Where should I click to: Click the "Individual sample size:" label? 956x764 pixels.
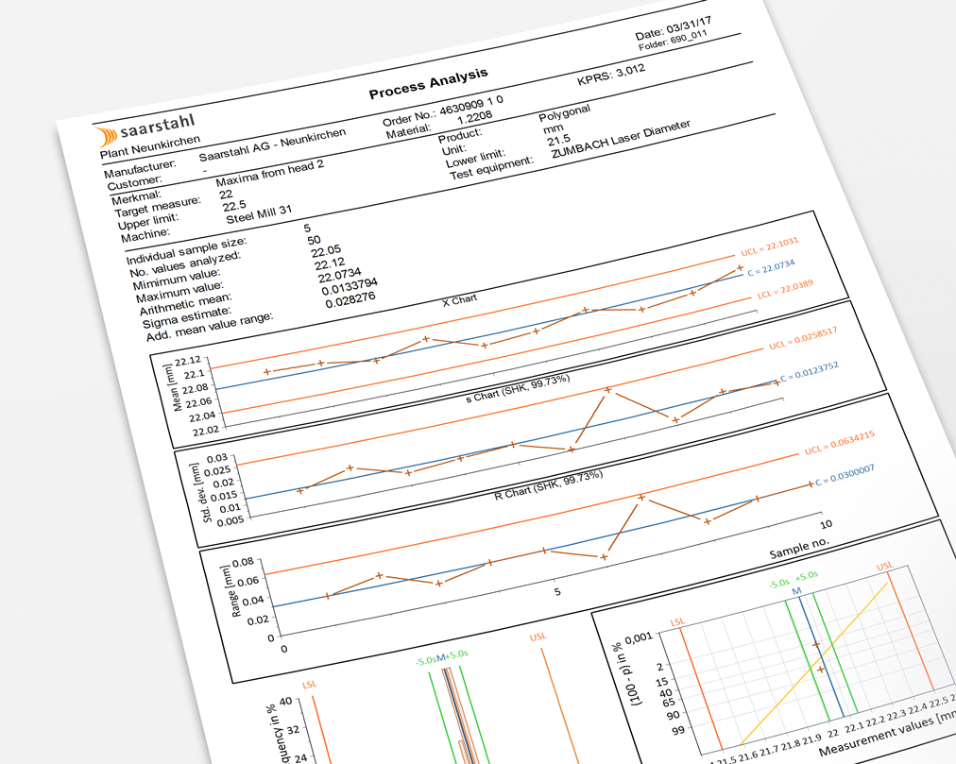[186, 251]
